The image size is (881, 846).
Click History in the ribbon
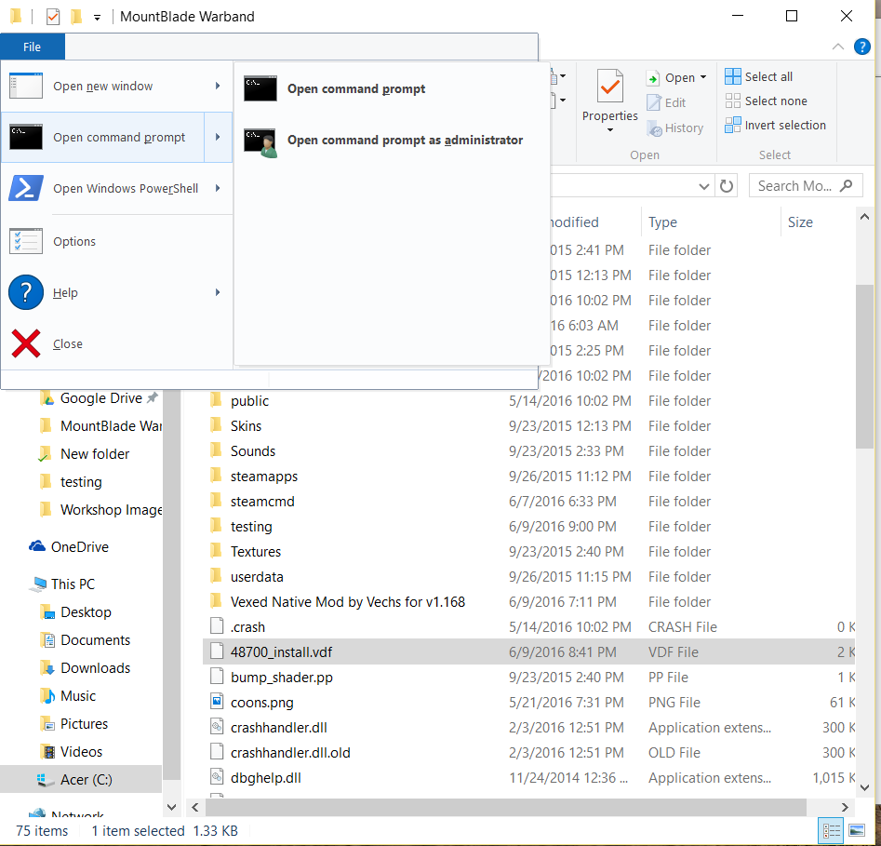674,128
